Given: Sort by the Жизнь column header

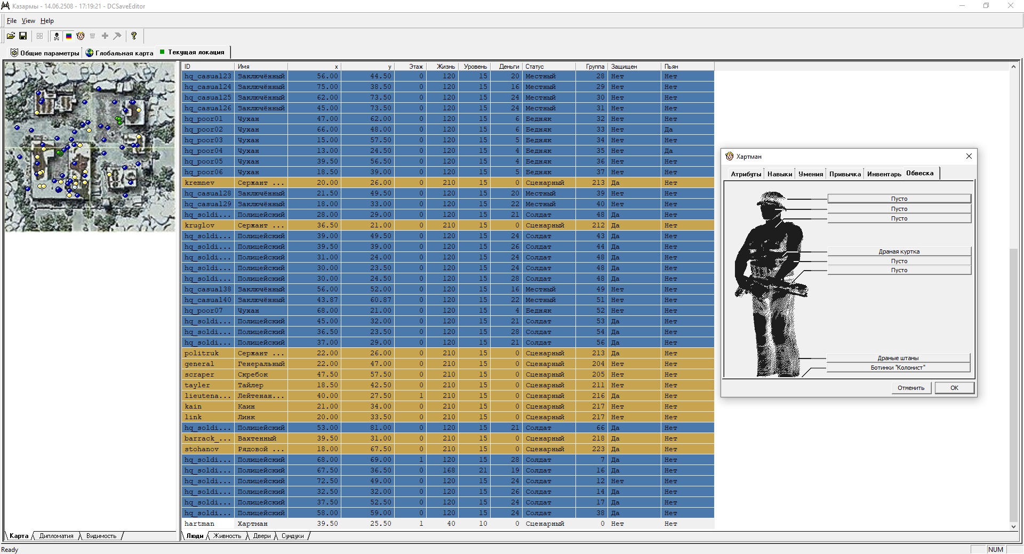Looking at the screenshot, I should (x=443, y=67).
